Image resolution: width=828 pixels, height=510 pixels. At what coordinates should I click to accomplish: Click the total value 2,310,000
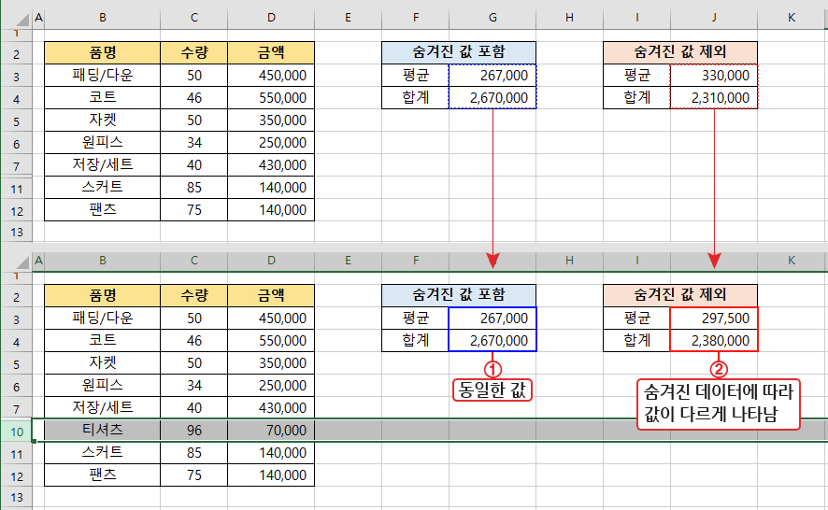click(714, 98)
